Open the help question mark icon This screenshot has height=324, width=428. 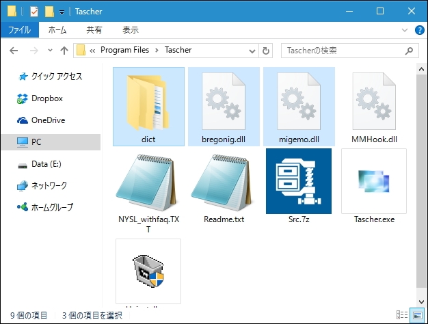[419, 30]
